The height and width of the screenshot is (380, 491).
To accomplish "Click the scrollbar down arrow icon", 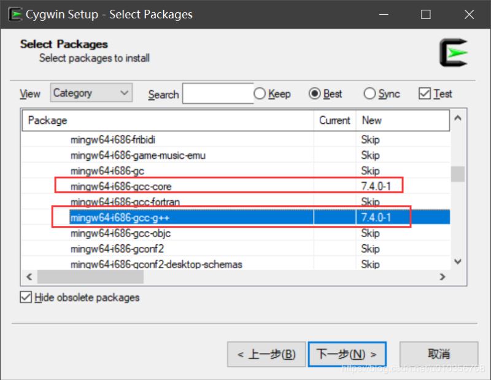I will tap(458, 262).
